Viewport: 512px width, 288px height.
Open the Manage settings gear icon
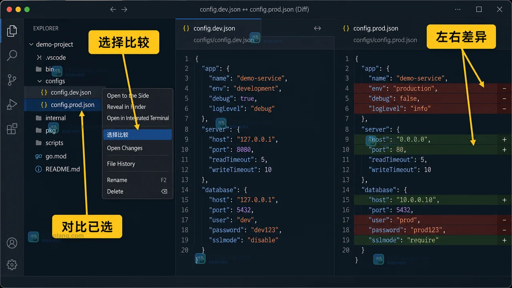coord(12,264)
